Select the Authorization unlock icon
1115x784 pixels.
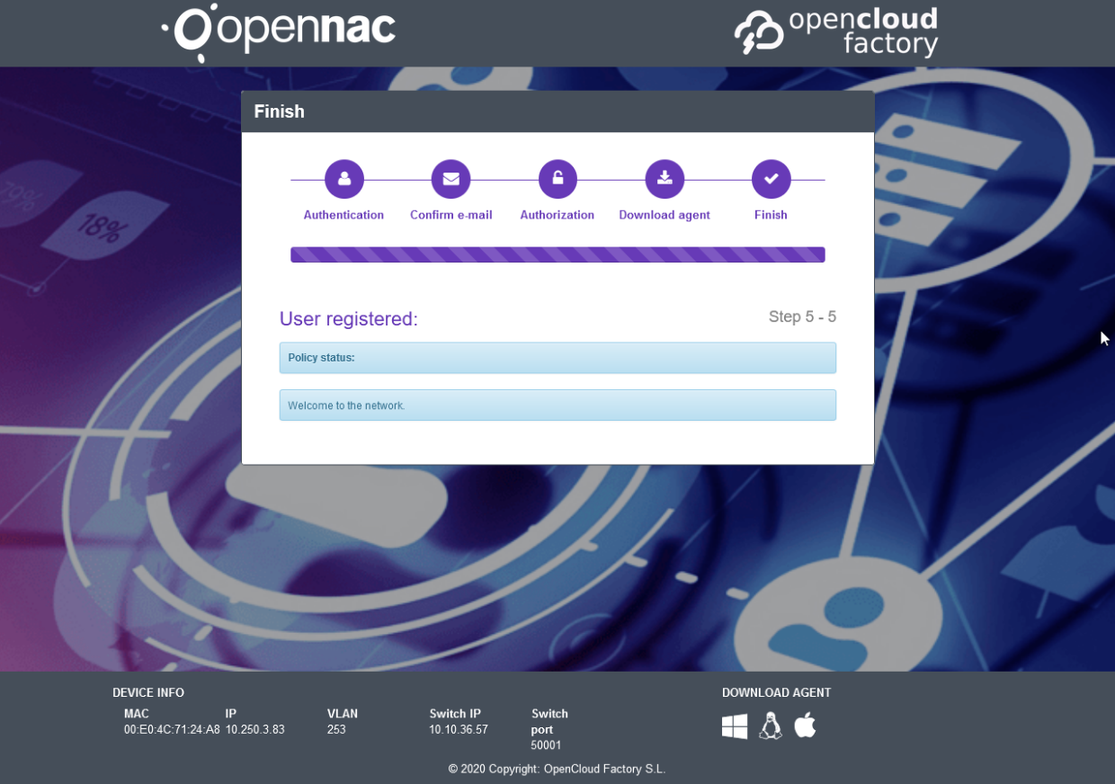point(557,179)
